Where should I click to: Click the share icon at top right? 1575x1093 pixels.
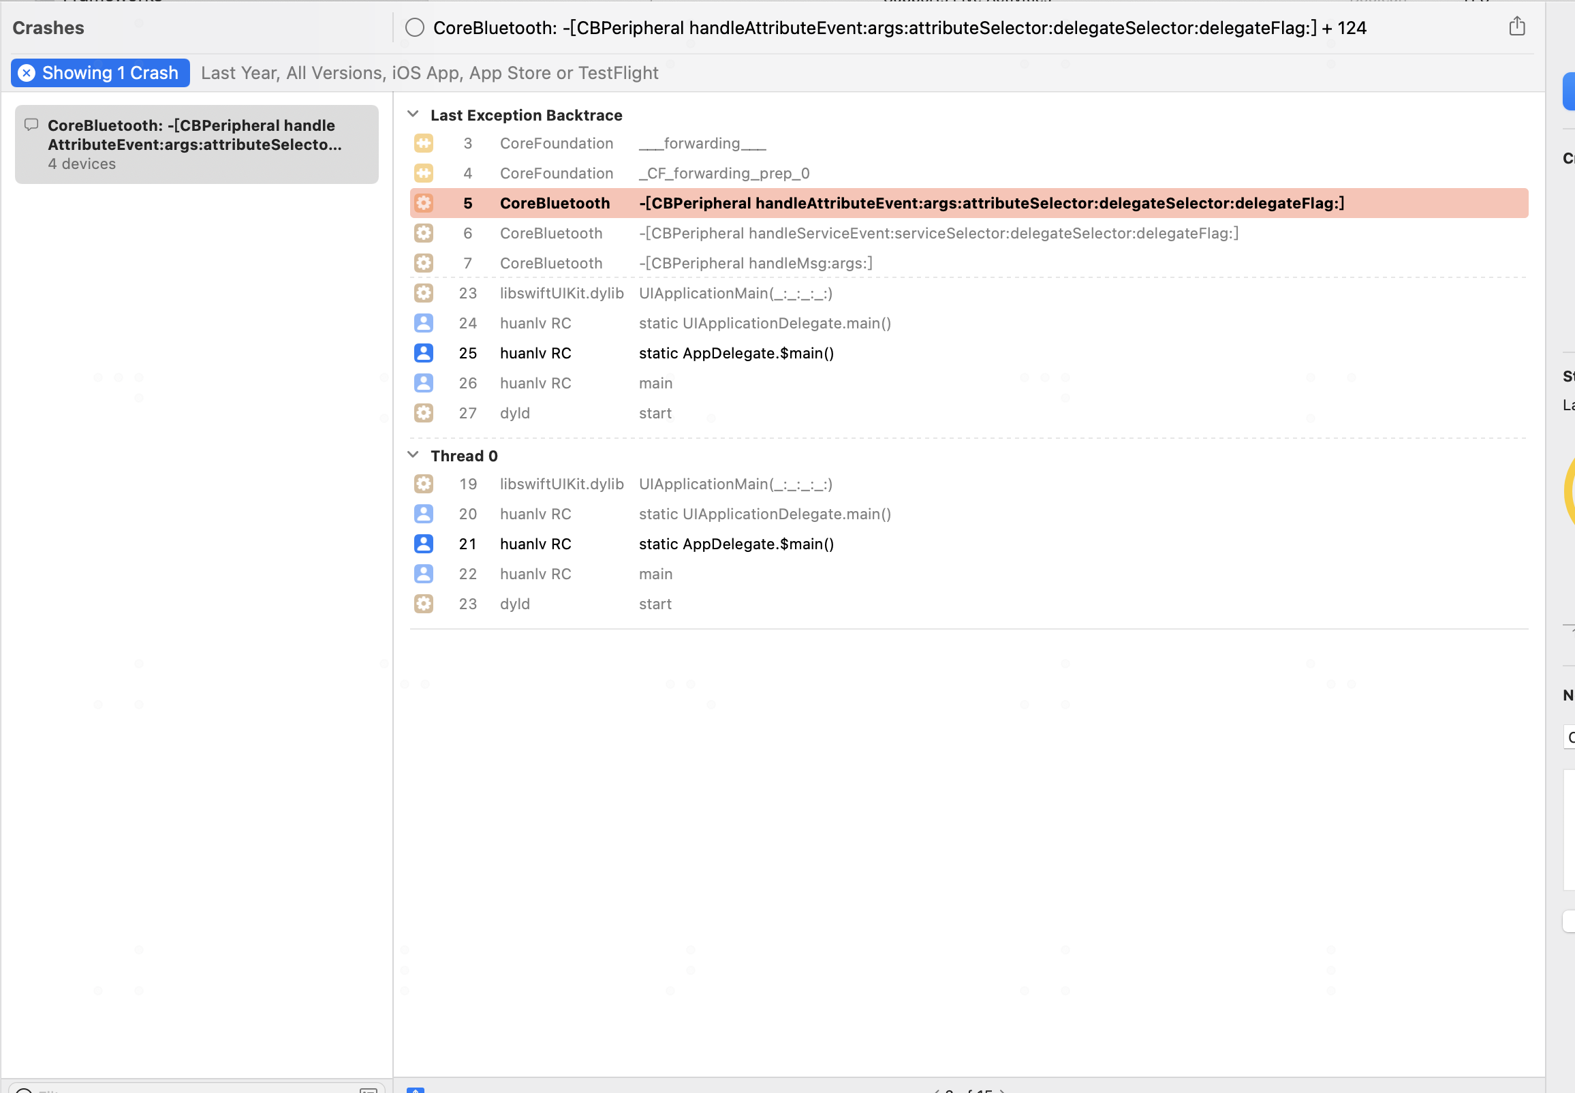tap(1517, 27)
